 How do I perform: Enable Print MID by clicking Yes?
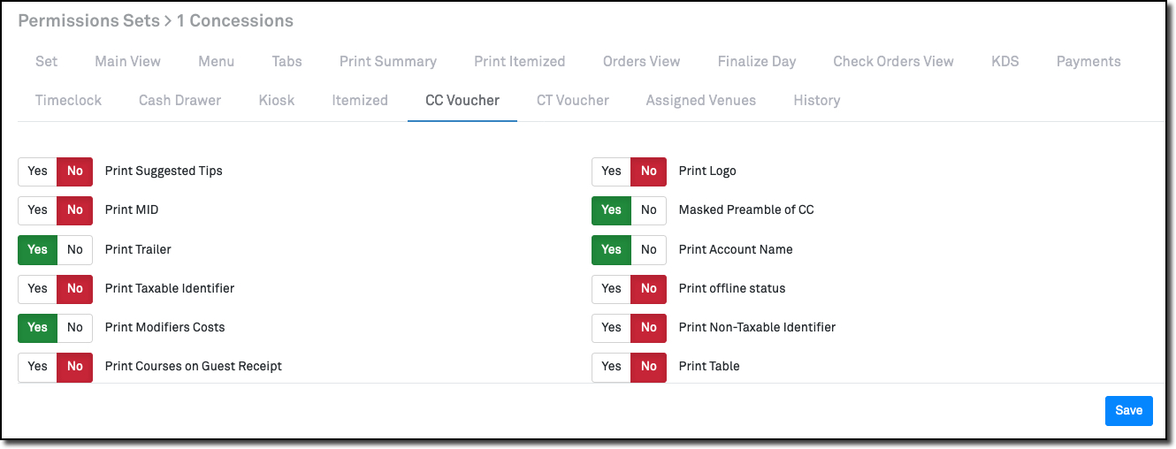[x=37, y=209]
